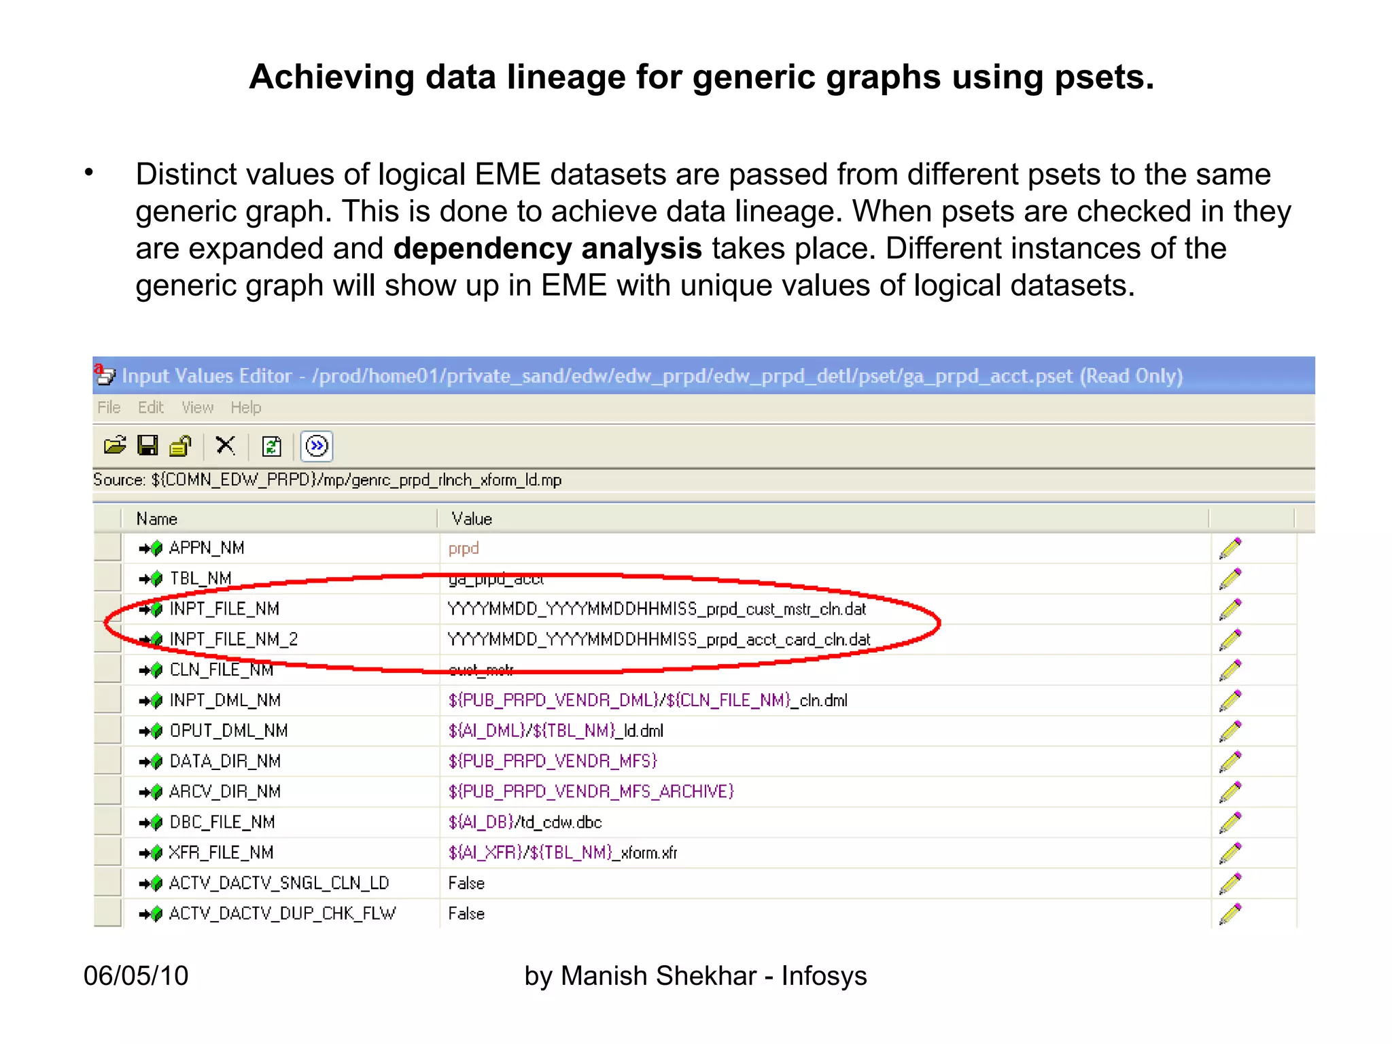Select the XFR_FILE_NM parameter name
Screen dimensions: 1392x1044
221,853
